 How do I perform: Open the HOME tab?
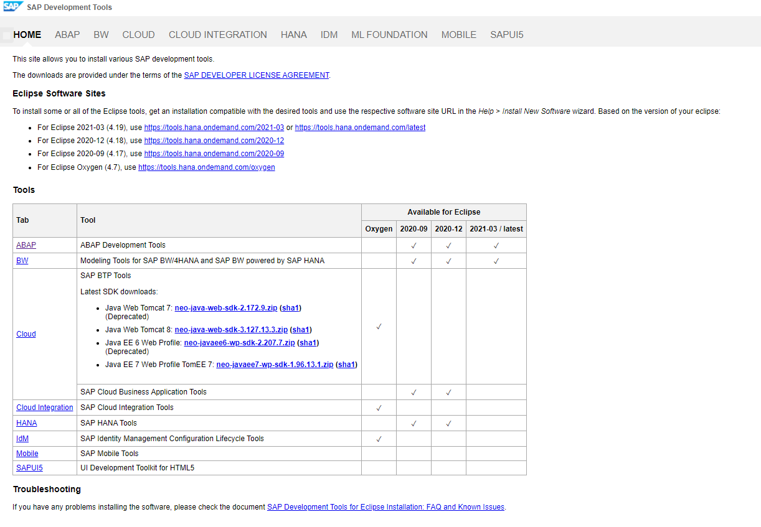27,35
